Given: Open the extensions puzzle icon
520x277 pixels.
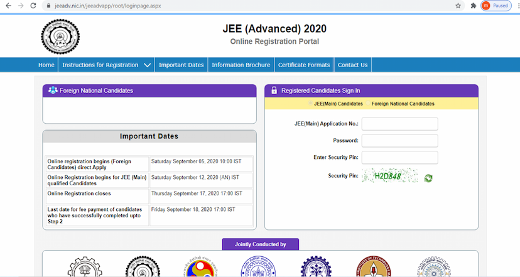Looking at the screenshot, I should coord(474,6).
